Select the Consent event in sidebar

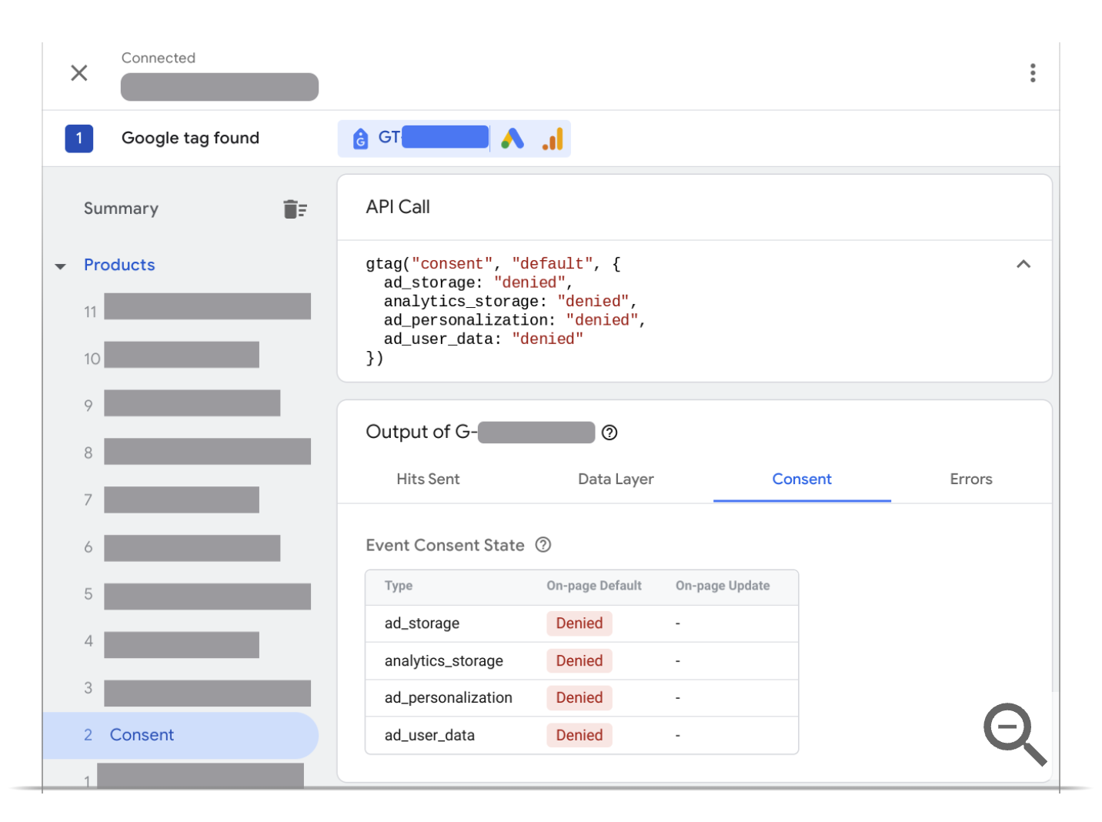click(x=142, y=735)
